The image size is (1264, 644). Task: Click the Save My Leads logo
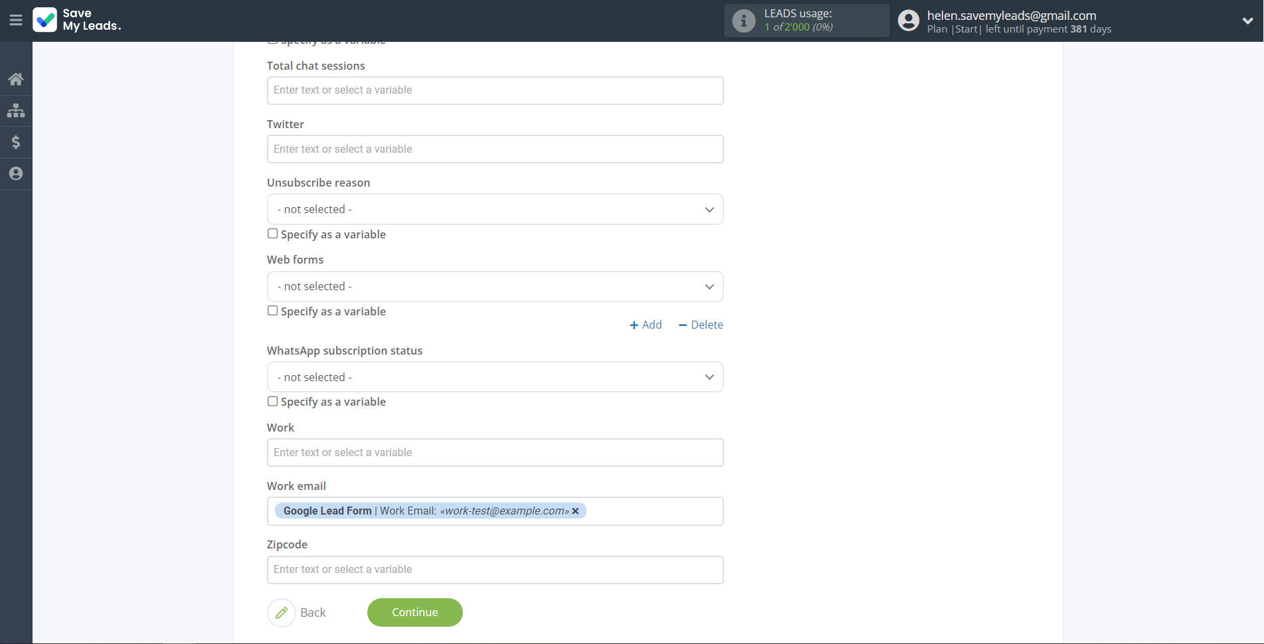tap(77, 20)
